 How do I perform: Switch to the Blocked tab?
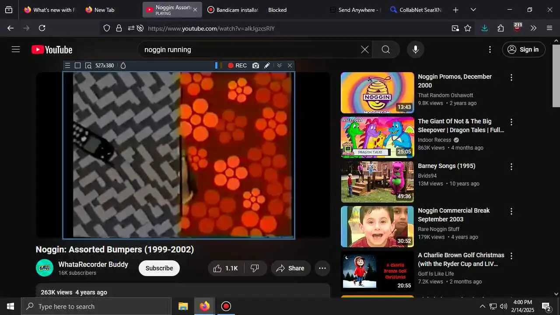coord(294,10)
